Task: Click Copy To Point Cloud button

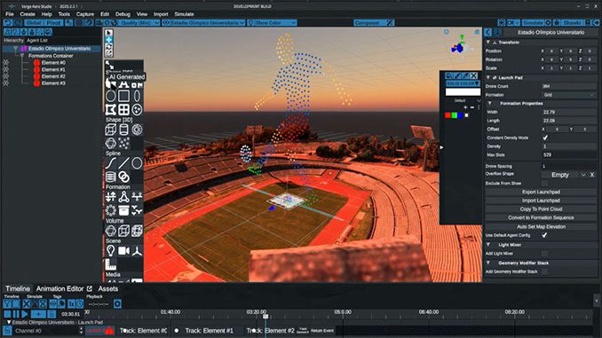Action: pyautogui.click(x=541, y=209)
